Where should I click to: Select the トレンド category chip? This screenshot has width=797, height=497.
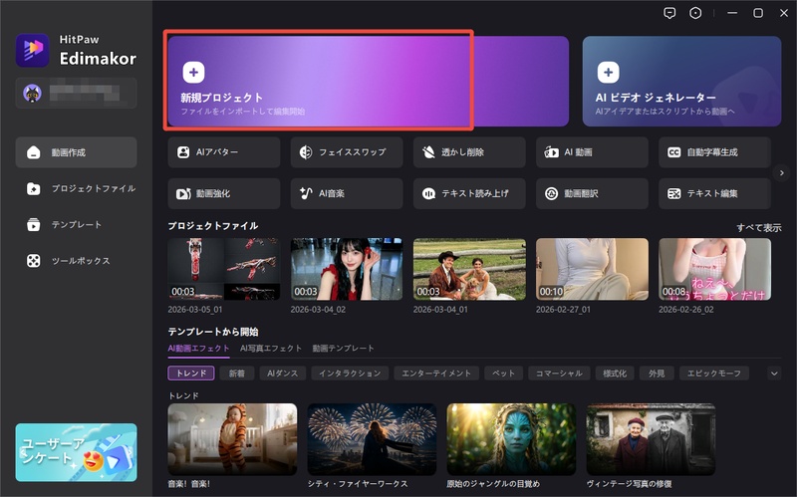[x=191, y=373]
